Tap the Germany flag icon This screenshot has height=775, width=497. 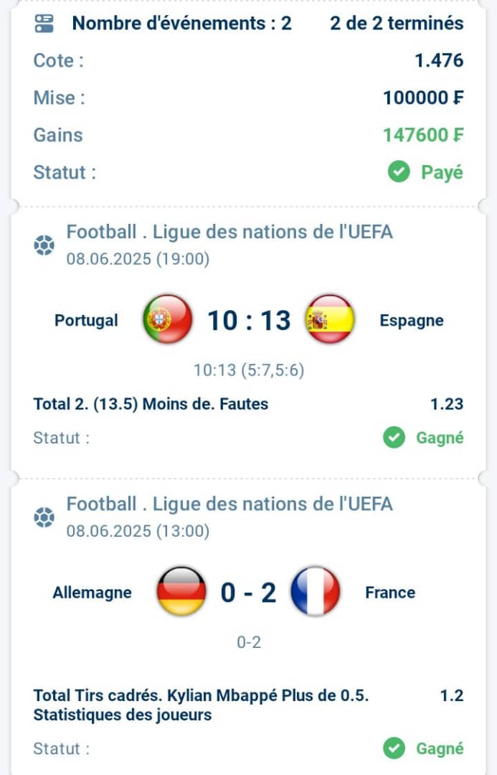[181, 591]
